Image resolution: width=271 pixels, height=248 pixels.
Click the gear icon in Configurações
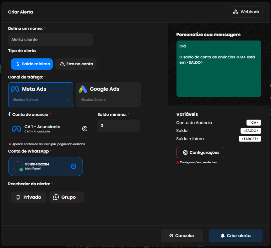[185, 153]
